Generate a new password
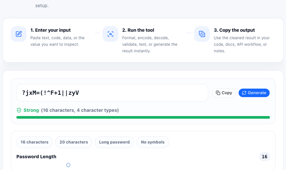This screenshot has width=286, height=170. (x=254, y=93)
